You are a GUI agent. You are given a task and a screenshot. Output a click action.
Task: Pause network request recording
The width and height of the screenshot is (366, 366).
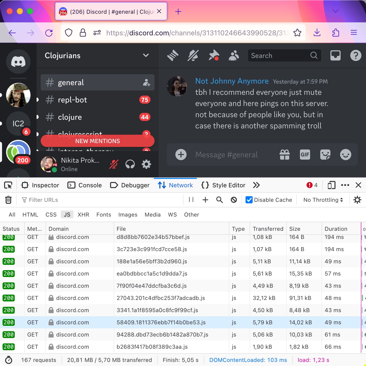[x=191, y=200]
